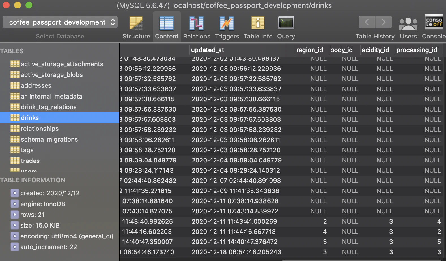Viewport: 446px width, 261px height.
Task: Sort by the acidity_id column header
Action: coord(378,50)
